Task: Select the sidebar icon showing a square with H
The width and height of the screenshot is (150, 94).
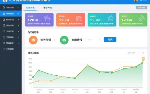Action: [x=4, y=20]
